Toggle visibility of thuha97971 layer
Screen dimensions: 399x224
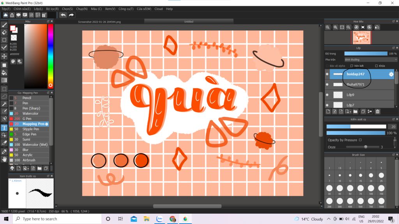pos(327,84)
